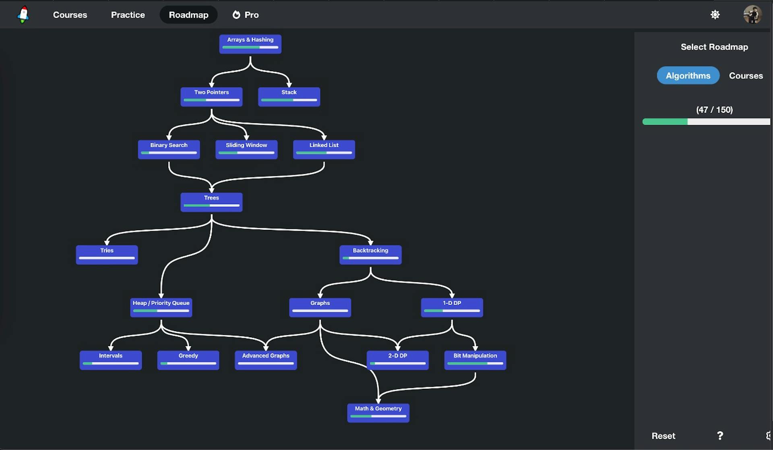Click the partially visible gear icon
773x450 pixels.
click(769, 436)
